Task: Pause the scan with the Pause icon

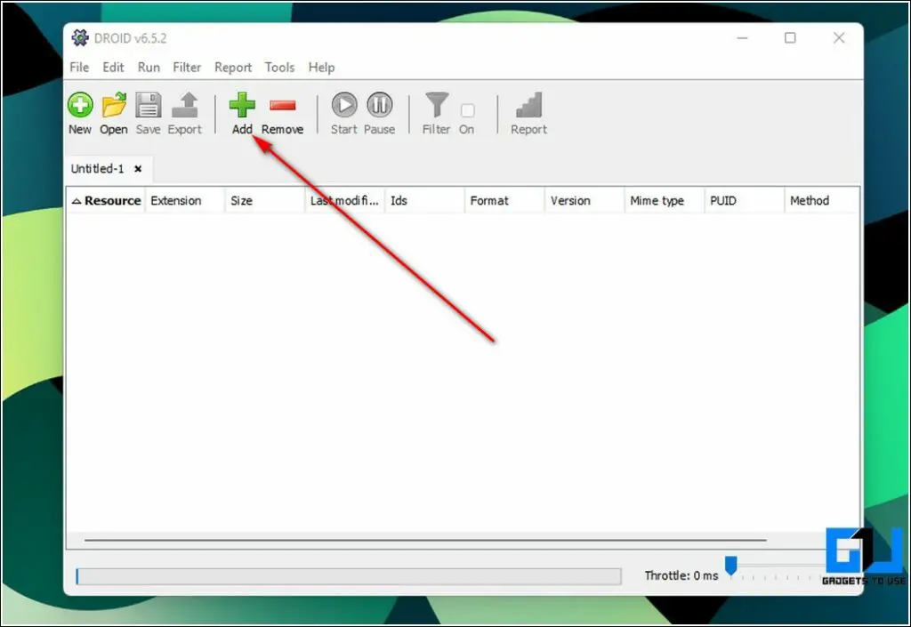Action: 379,105
